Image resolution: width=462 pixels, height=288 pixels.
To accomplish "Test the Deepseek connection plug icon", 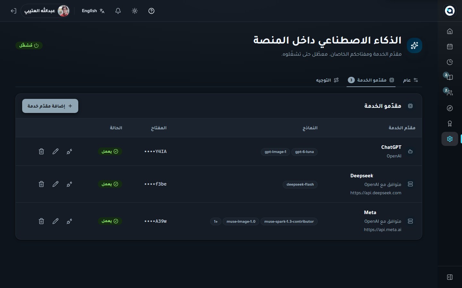I will [69, 184].
